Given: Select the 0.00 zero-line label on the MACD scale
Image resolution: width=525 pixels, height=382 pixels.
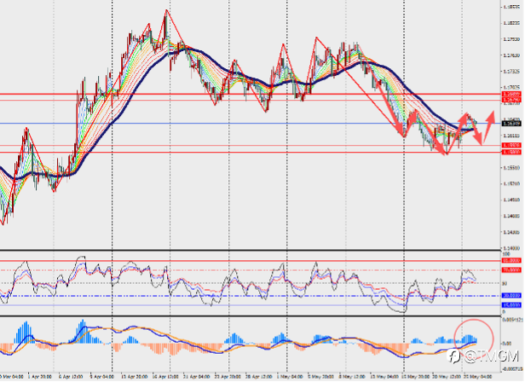Looking at the screenshot, I should pyautogui.click(x=507, y=344).
